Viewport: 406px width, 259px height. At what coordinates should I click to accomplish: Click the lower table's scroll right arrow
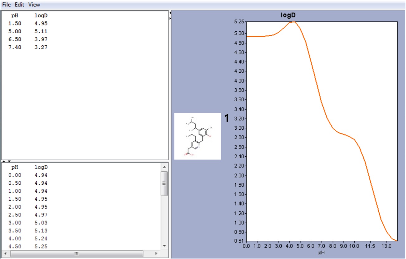click(156, 253)
